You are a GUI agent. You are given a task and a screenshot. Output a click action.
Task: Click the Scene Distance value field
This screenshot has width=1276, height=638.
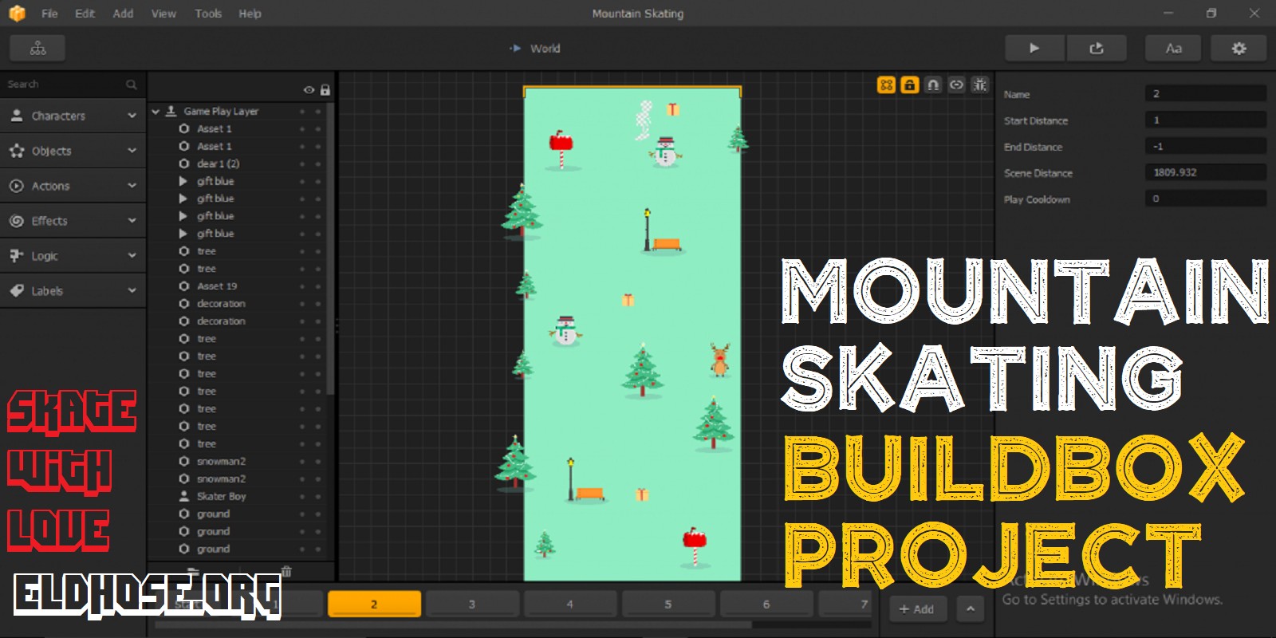click(x=1205, y=172)
